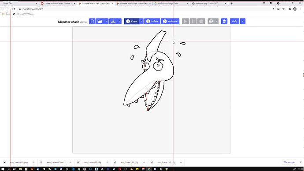This screenshot has height=171, width=304.
Task: Open the Apps bookmarks shortcut
Action: pyautogui.click(x=6, y=14)
